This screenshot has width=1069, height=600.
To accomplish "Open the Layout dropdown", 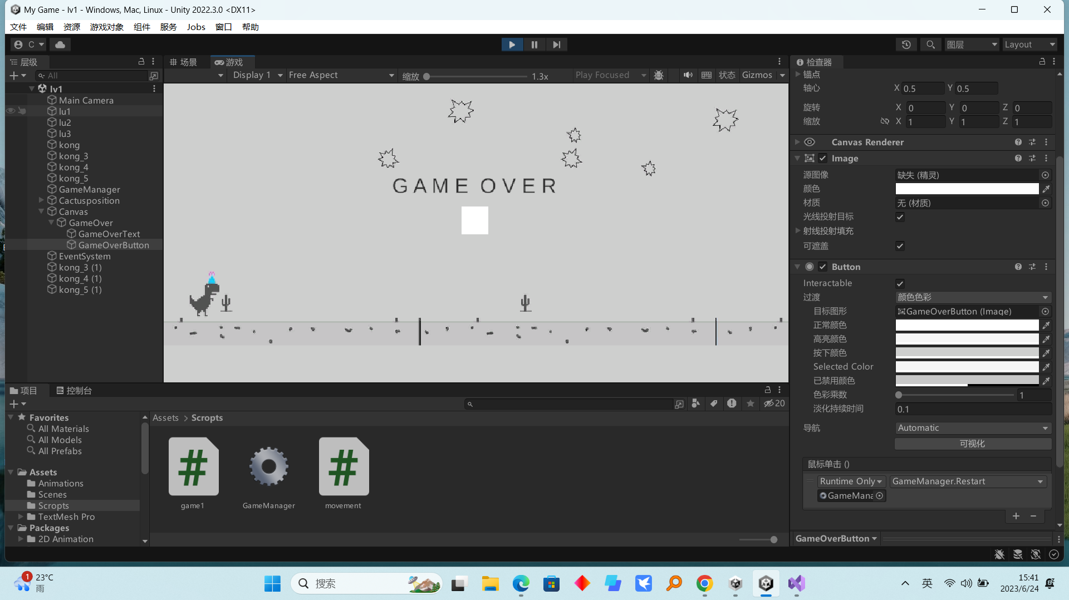I will coord(1030,45).
